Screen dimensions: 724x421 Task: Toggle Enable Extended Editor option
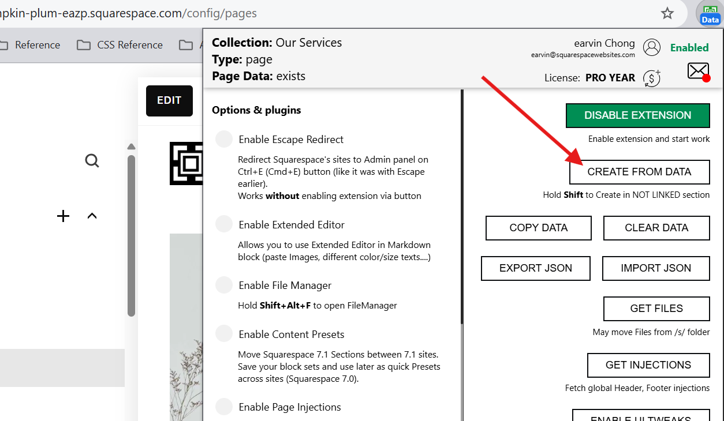[x=224, y=224]
